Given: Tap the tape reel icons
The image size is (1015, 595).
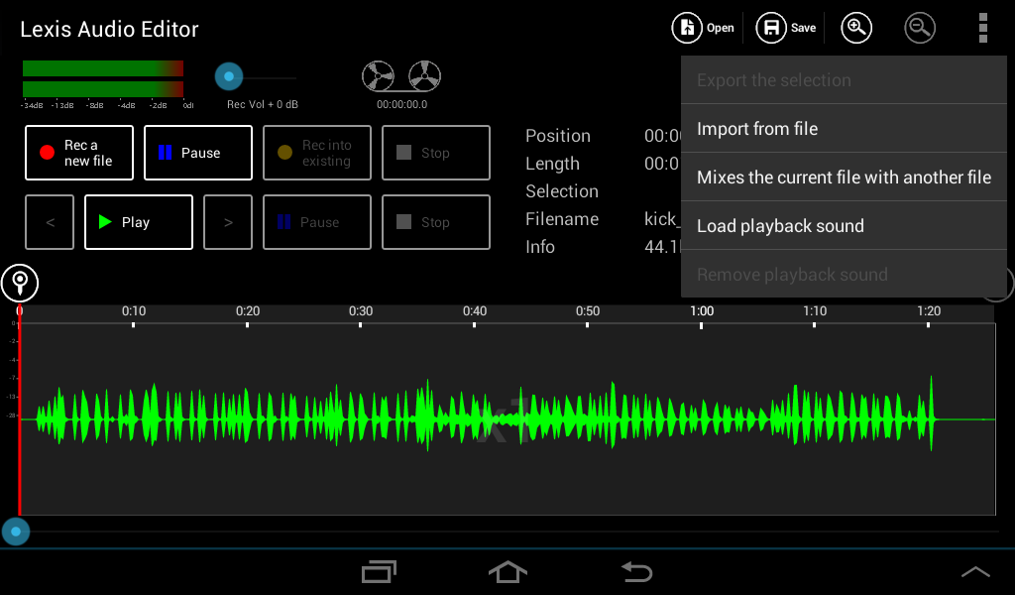Looking at the screenshot, I should (401, 76).
